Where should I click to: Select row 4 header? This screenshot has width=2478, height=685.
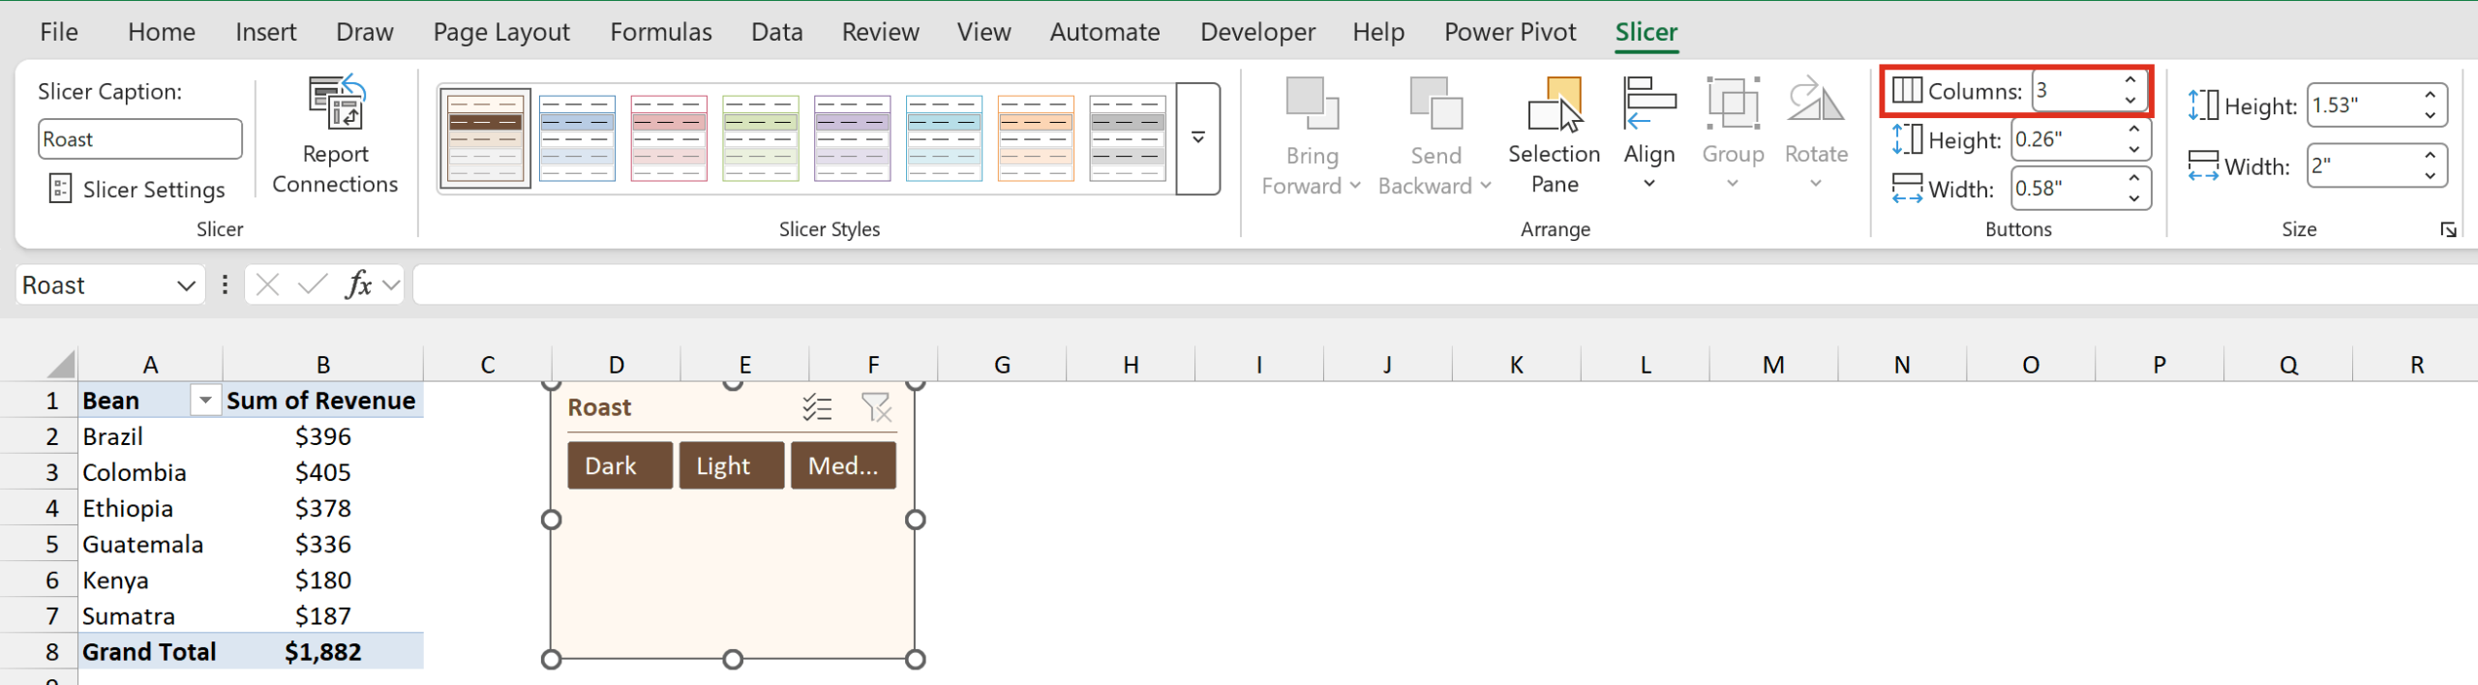point(39,508)
